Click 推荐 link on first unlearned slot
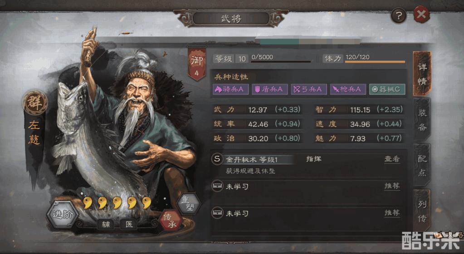 coord(392,186)
